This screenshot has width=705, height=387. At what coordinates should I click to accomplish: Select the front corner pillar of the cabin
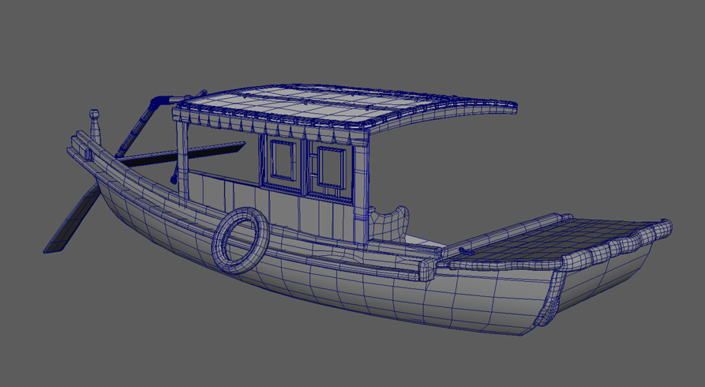(x=361, y=189)
